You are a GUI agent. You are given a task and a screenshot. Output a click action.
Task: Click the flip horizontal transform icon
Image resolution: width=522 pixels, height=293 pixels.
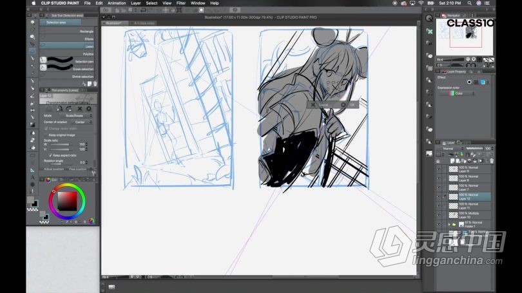coord(59,109)
